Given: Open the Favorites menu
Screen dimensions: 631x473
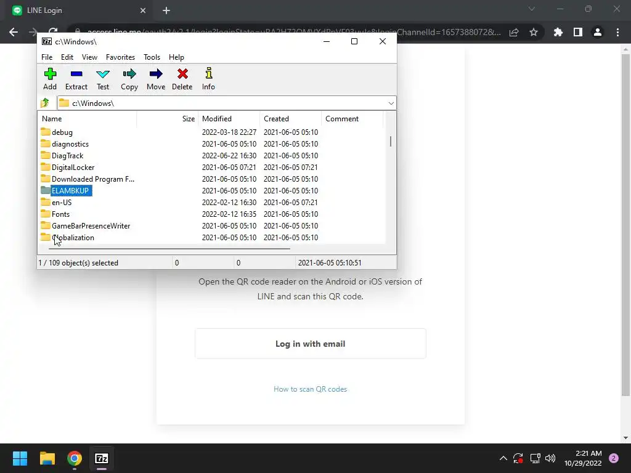Looking at the screenshot, I should pos(120,57).
